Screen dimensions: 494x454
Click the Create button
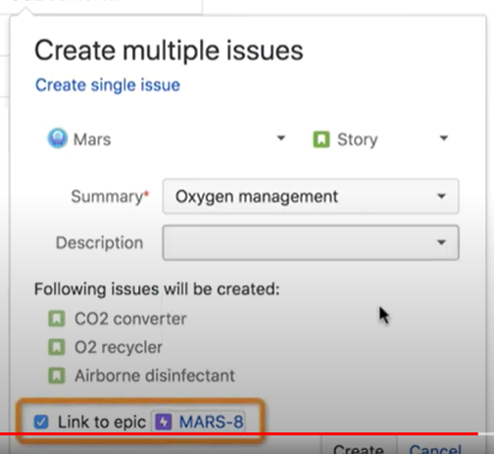coord(359,448)
